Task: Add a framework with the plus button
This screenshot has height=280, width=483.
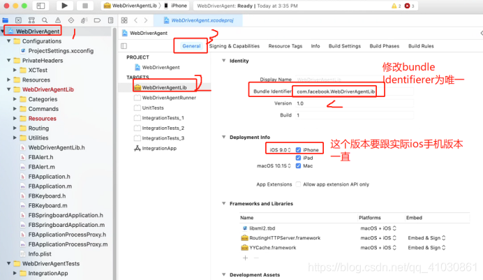Action: click(245, 258)
